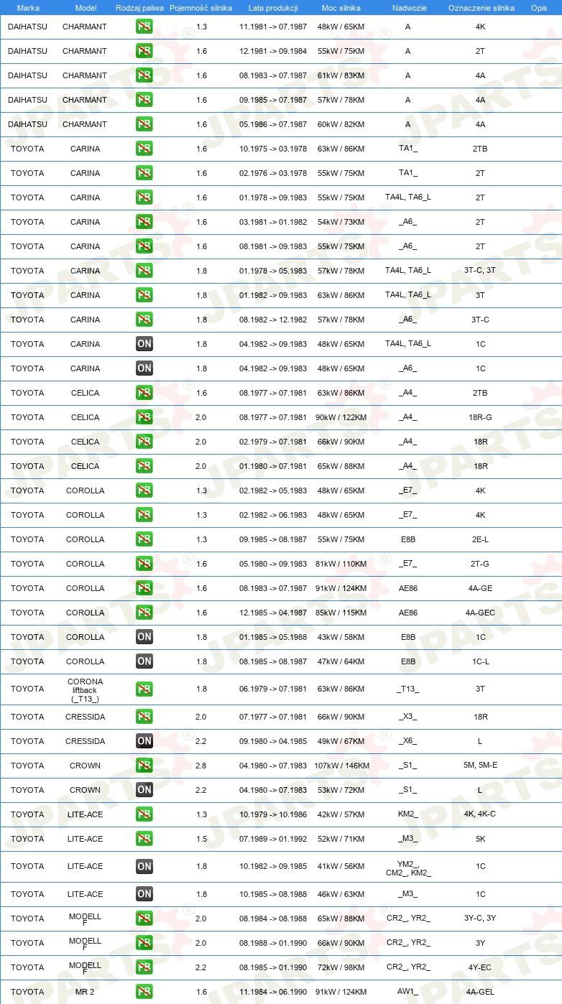Select the '07.1989 -> 01.1992' date cell
The height and width of the screenshot is (1004, 562).
tap(273, 839)
